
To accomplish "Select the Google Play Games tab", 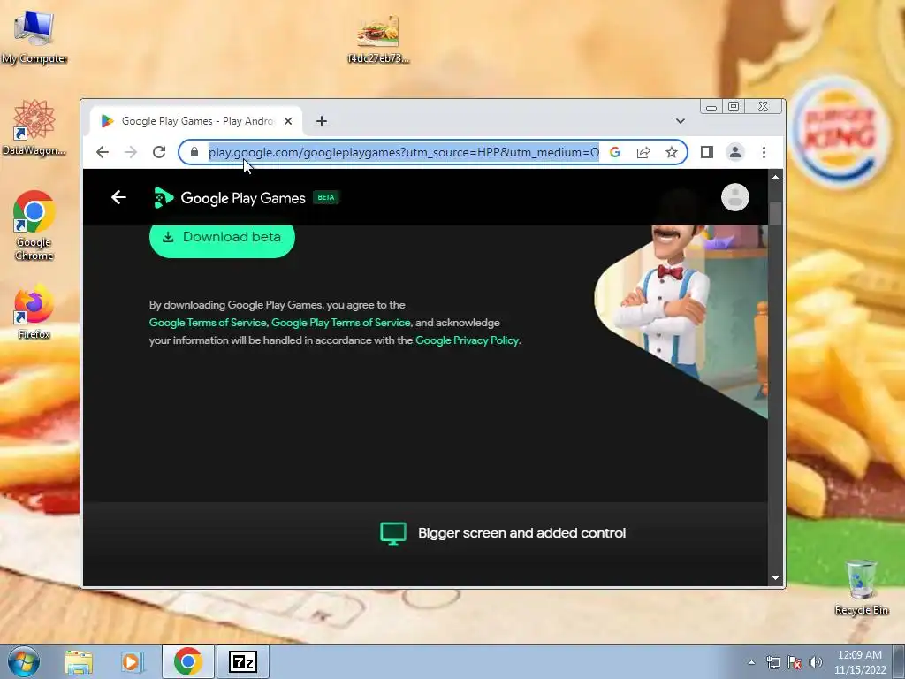I will 196,121.
